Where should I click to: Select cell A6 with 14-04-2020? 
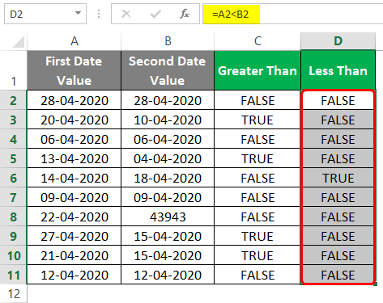[74, 178]
